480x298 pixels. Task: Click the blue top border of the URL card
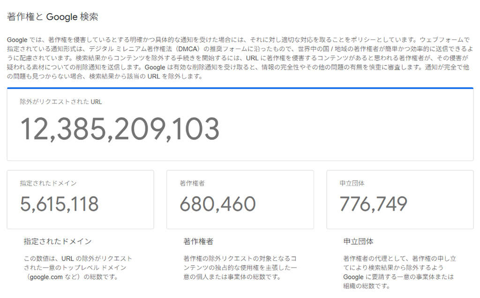pos(240,88)
